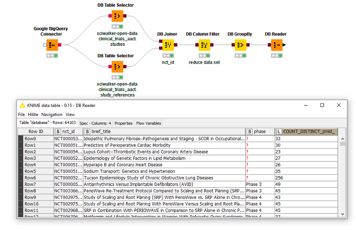Screen dimensions: 356x230
Task: Click the table scrollbar up arrow
Action: click(x=343, y=139)
